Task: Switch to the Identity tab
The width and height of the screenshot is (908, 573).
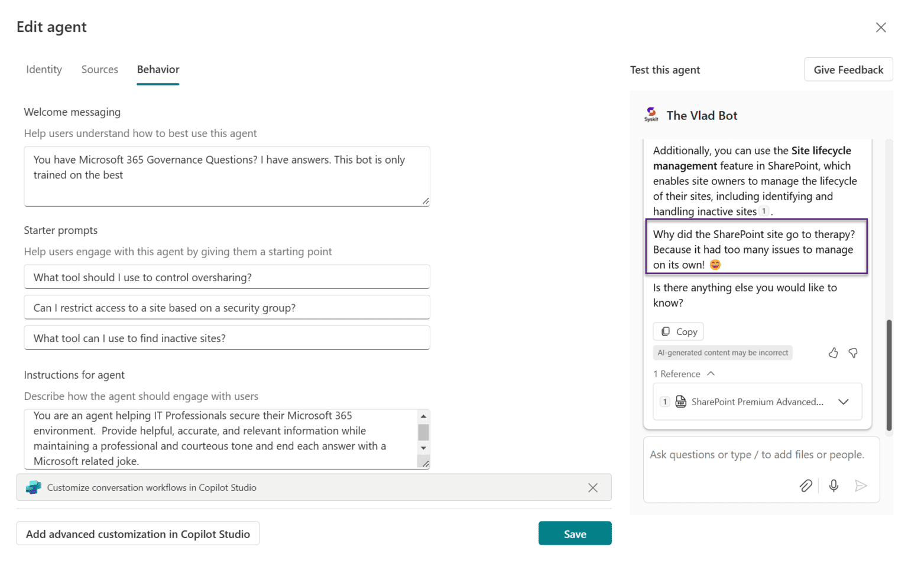Action: [x=44, y=69]
